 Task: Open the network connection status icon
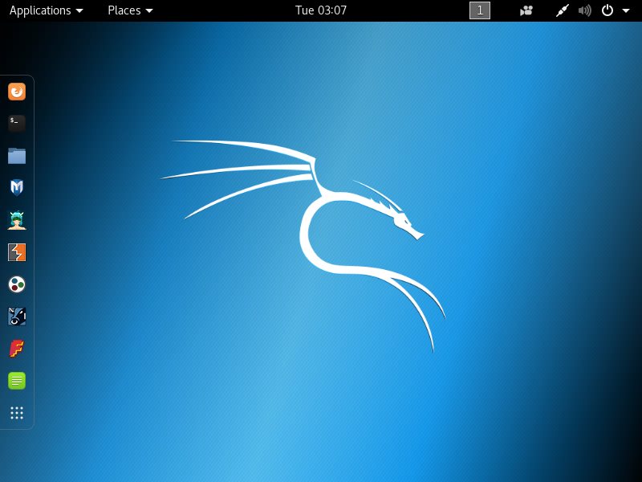tap(563, 10)
